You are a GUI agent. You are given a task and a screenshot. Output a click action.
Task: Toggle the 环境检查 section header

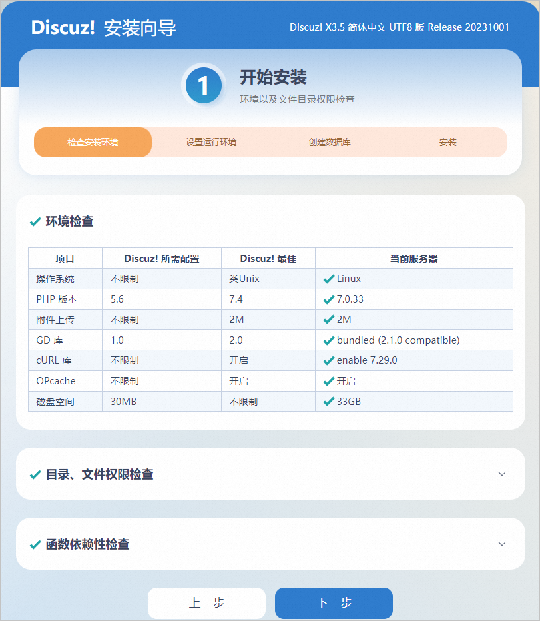tap(69, 222)
